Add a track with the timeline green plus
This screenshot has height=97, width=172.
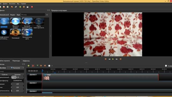point(28,66)
